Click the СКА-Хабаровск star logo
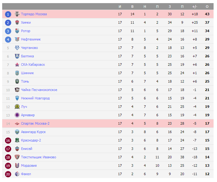Viewport: 217px width, 182px height. click(x=17, y=65)
